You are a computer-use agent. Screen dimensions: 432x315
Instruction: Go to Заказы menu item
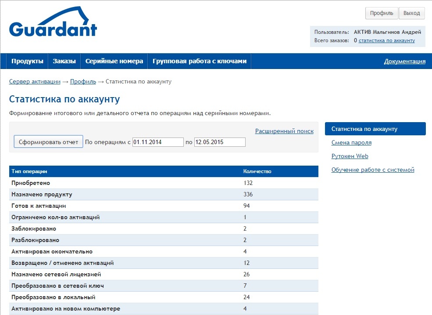click(64, 62)
